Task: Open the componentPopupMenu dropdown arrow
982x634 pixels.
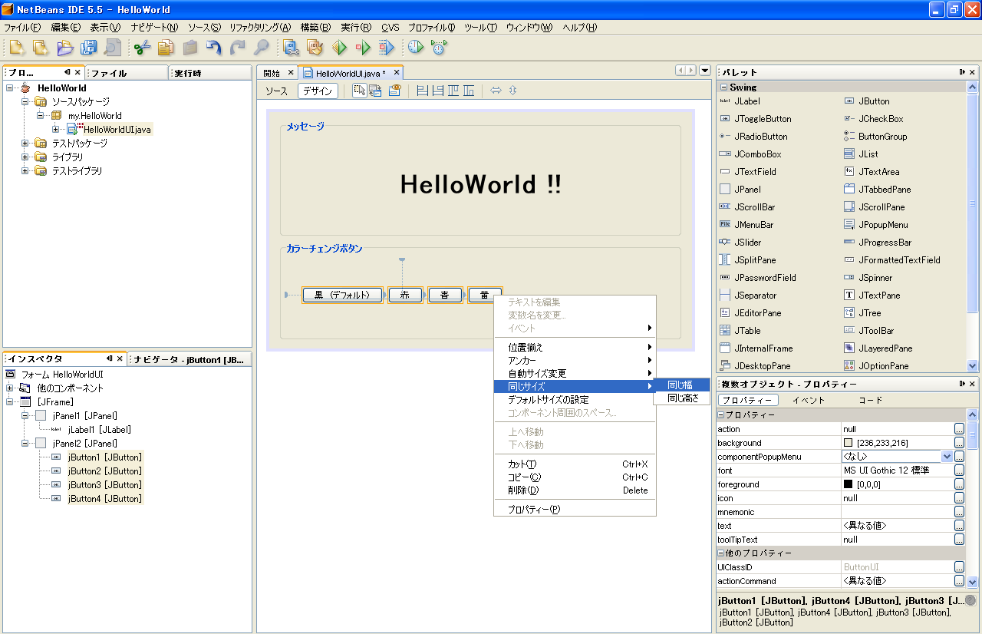Action: tap(947, 457)
